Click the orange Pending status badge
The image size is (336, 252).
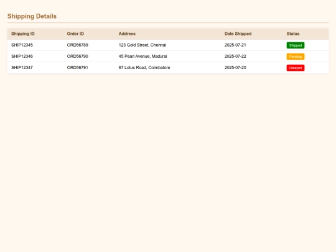point(296,57)
